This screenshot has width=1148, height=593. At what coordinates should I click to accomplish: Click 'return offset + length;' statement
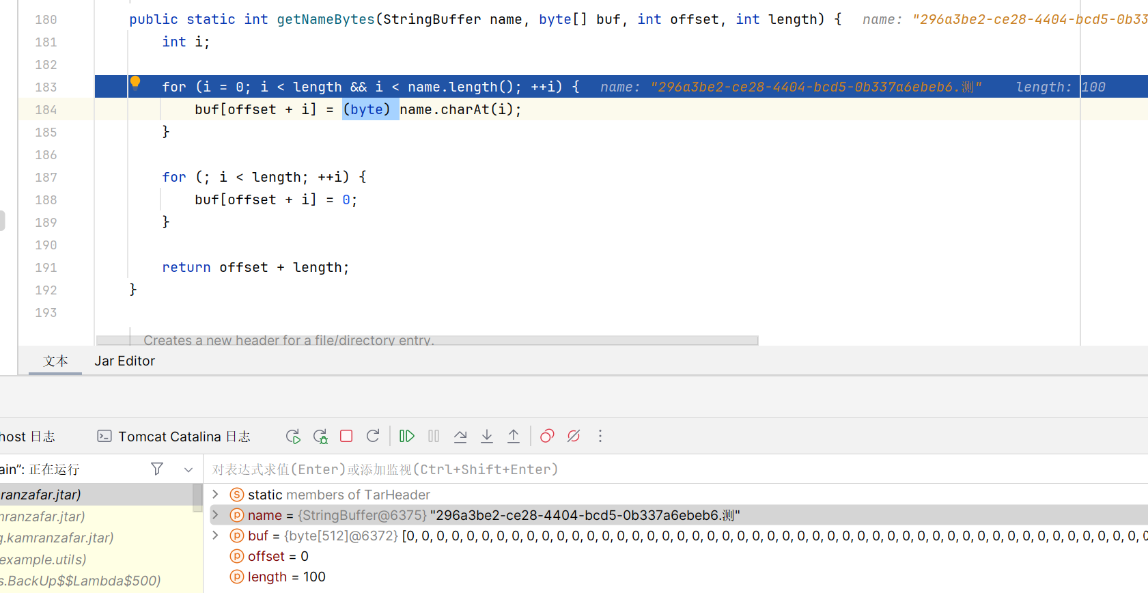[255, 267]
